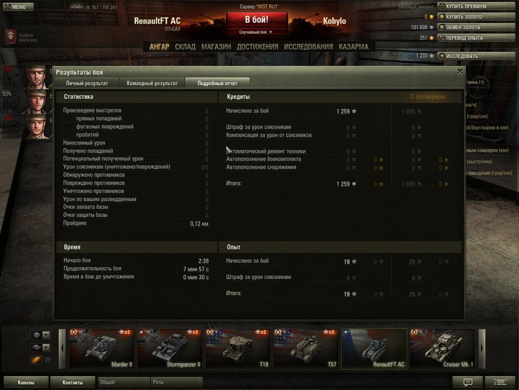The image size is (519, 390).
Task: Click the bottom-right notifications list icon
Action: point(500,382)
